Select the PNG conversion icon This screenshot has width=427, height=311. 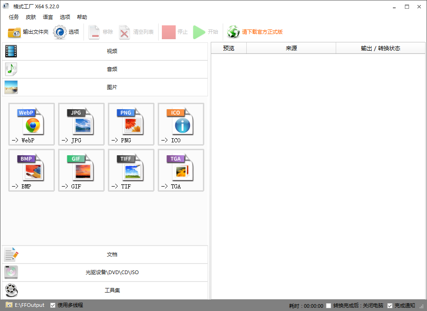pos(131,124)
